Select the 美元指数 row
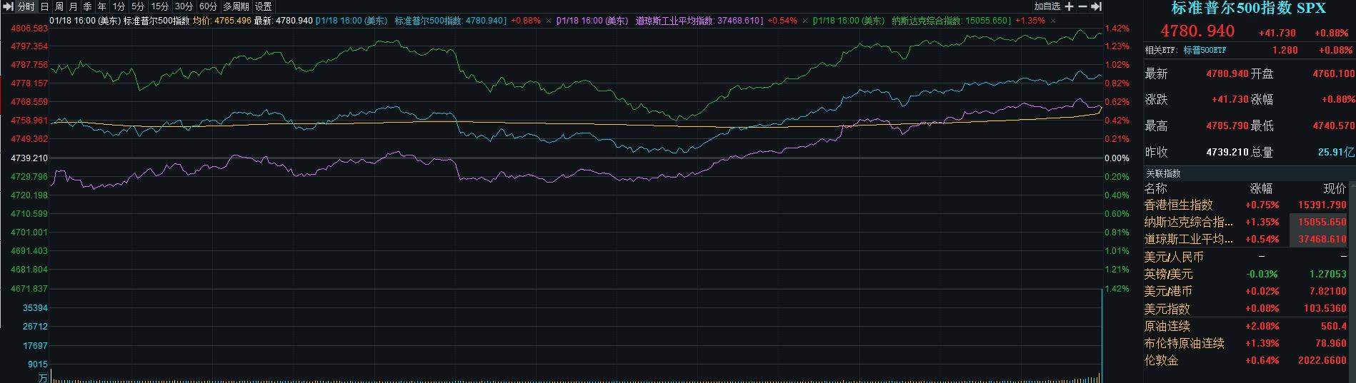Screen dimensions: 1356x383 [1247, 309]
